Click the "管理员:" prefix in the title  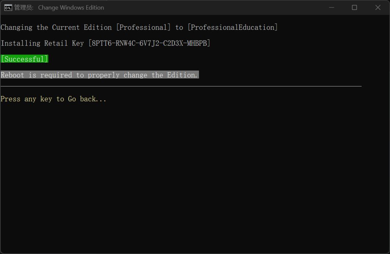click(x=24, y=7)
